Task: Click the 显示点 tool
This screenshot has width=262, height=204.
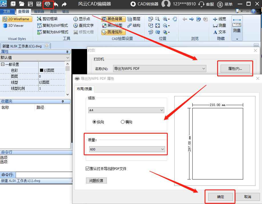Action: [x=82, y=19]
